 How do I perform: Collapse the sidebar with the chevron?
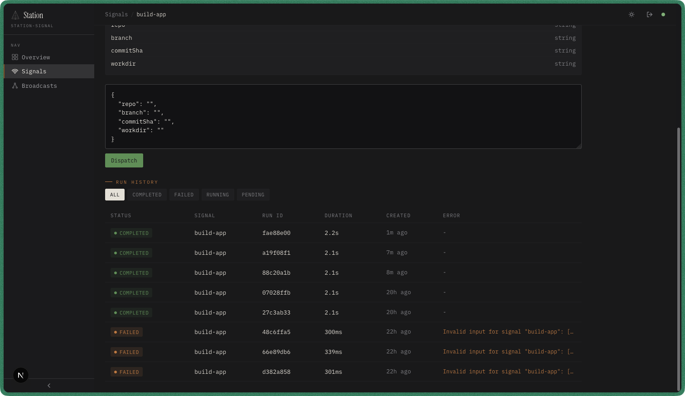(49, 386)
